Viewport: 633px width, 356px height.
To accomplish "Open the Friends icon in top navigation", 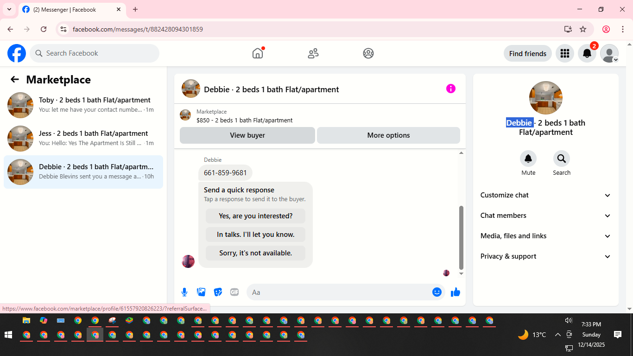I will coord(313,53).
